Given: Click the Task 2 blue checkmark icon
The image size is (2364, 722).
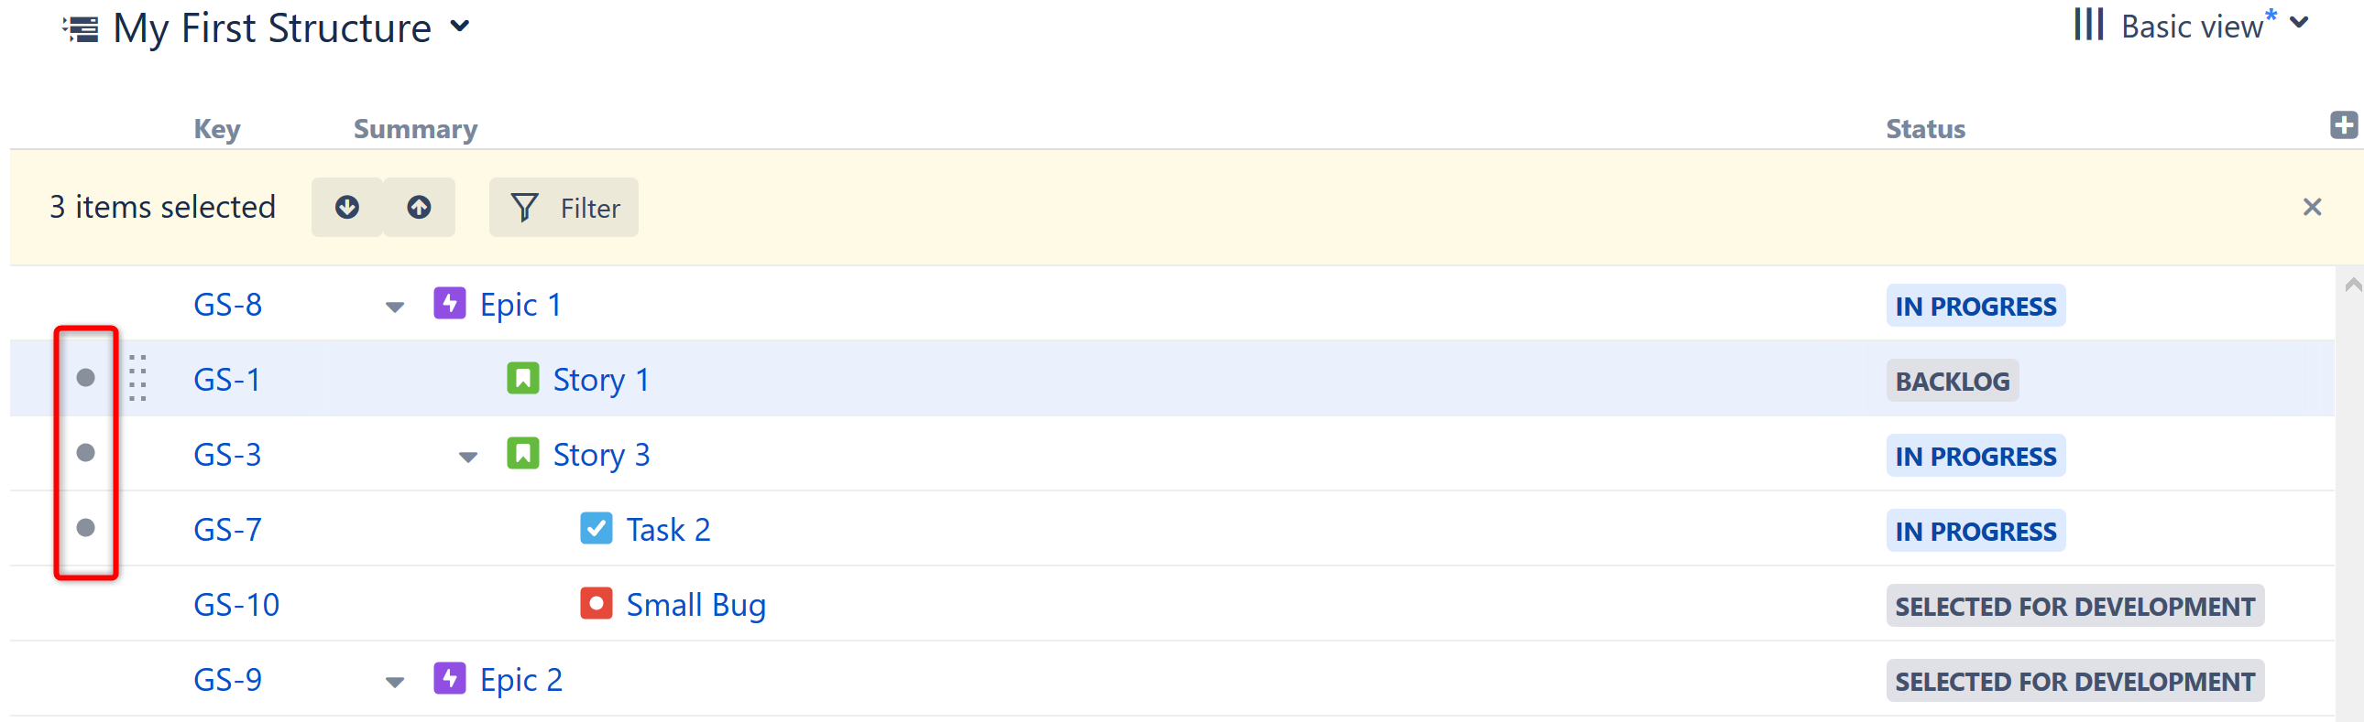Looking at the screenshot, I should (596, 529).
